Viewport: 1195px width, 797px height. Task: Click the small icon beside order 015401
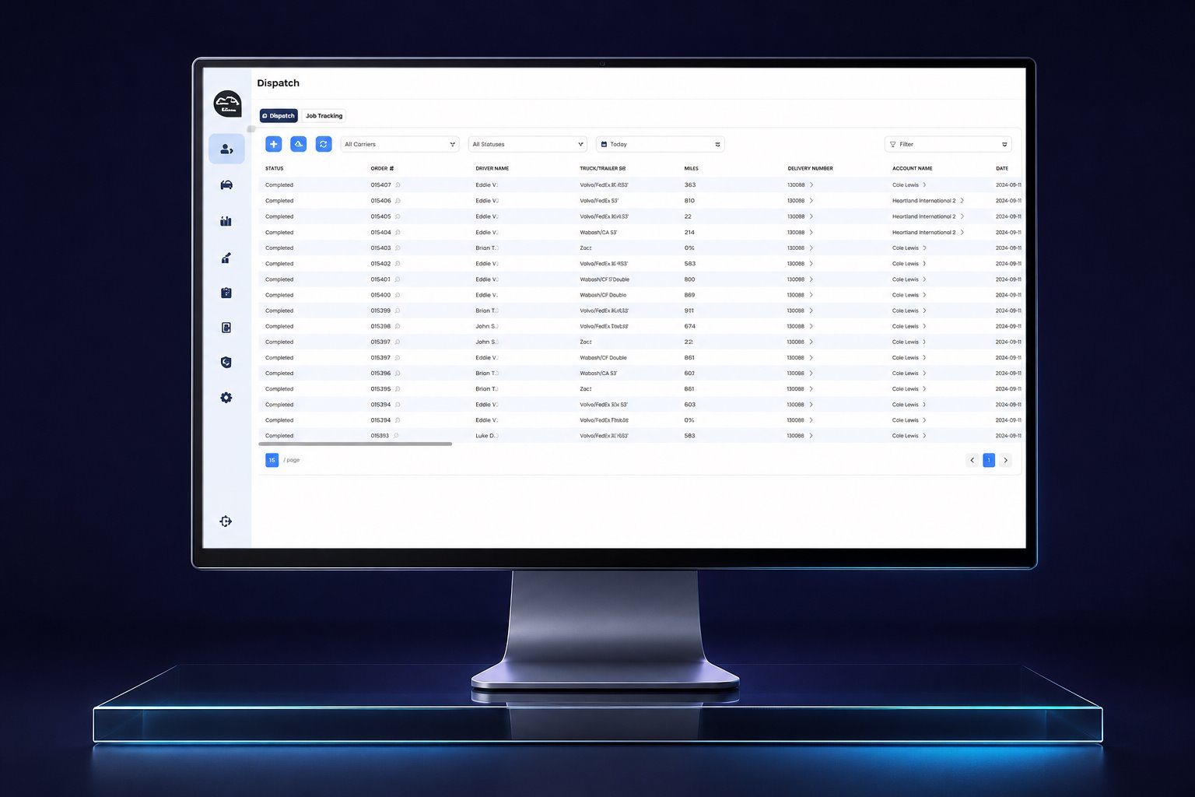click(x=398, y=279)
